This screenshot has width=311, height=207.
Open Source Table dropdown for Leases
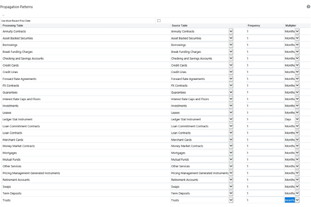[x=231, y=112]
